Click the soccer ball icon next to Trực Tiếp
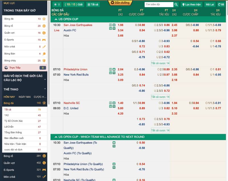Image resolution: width=228 pixels, height=181 pixels. (6, 67)
